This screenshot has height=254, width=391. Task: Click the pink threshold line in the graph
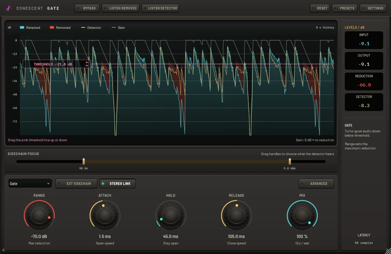tap(212, 64)
